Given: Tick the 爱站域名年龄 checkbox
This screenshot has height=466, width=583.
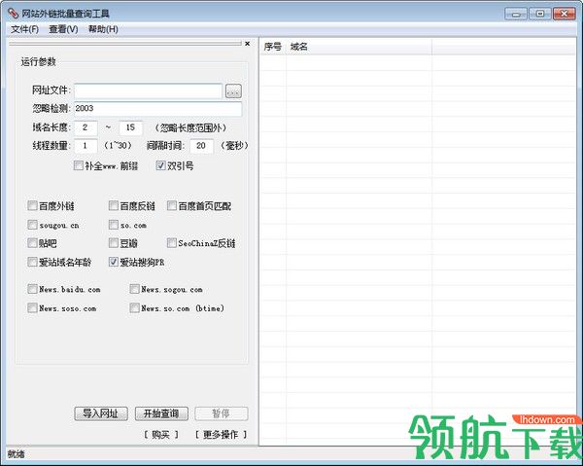Looking at the screenshot, I should [32, 262].
